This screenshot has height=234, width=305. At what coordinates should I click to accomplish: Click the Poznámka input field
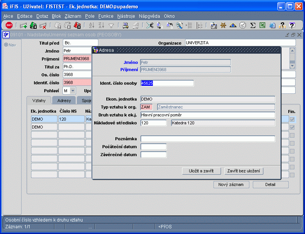tap(208, 139)
